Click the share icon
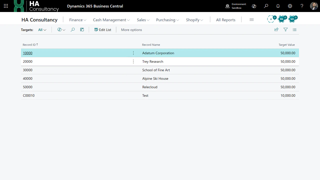This screenshot has height=180, width=320. pyautogui.click(x=276, y=29)
